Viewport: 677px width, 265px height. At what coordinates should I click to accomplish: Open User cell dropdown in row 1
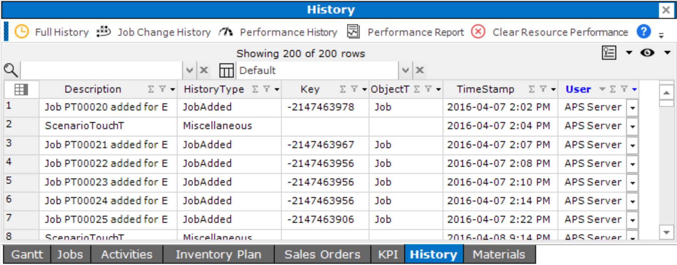coord(632,108)
